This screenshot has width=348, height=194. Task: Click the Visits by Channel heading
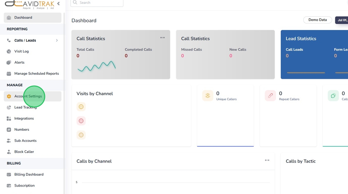[x=94, y=93]
